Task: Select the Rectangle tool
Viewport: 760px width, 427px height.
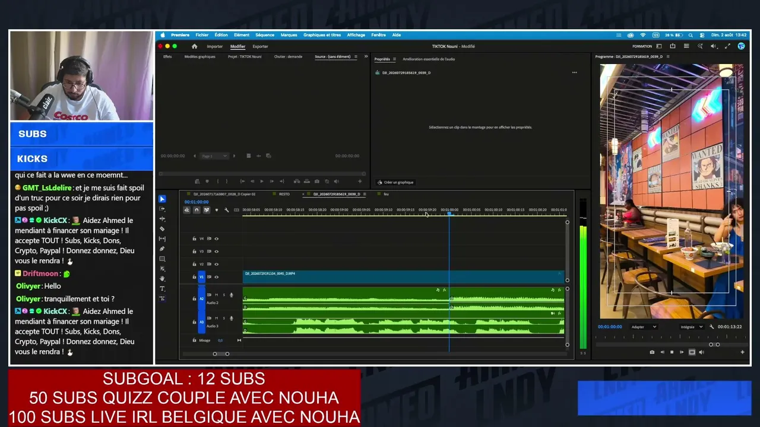Action: click(x=162, y=259)
